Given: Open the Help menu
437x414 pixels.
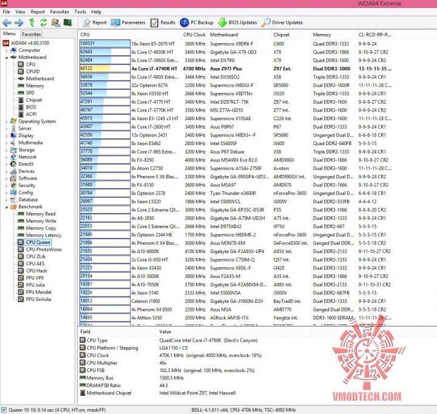Looking at the screenshot, I should 96,12.
